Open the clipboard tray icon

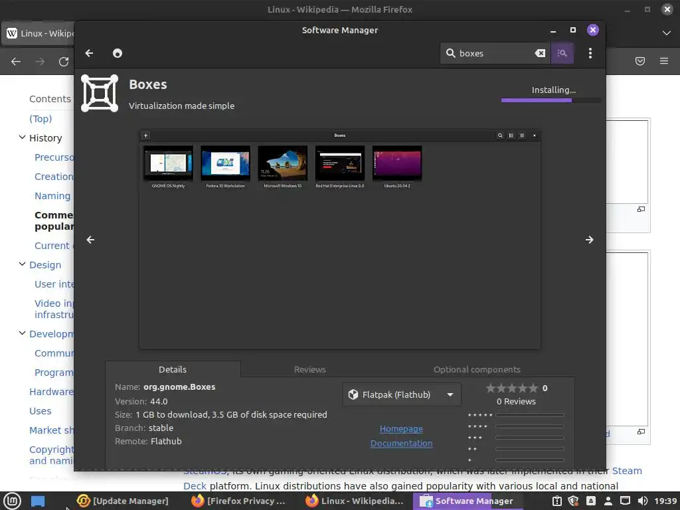pyautogui.click(x=557, y=501)
